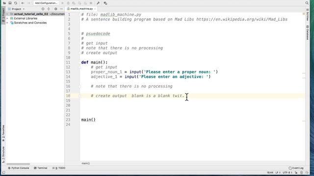Click the Collapse All icon in Project panel
The height and width of the screenshot is (176, 314).
coord(49,9)
